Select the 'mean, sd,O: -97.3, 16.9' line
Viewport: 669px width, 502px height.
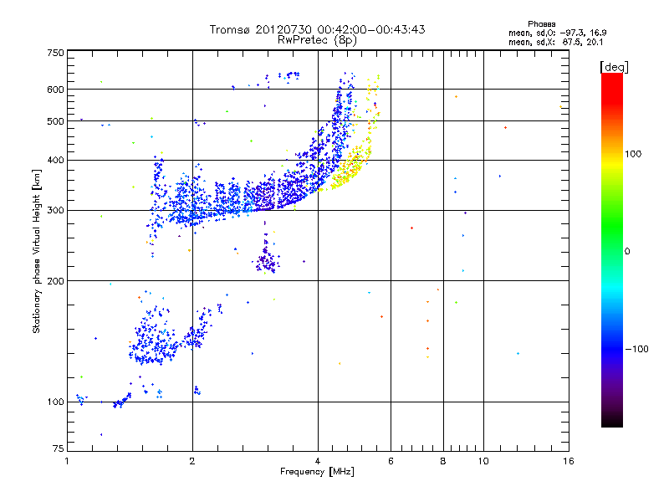557,33
